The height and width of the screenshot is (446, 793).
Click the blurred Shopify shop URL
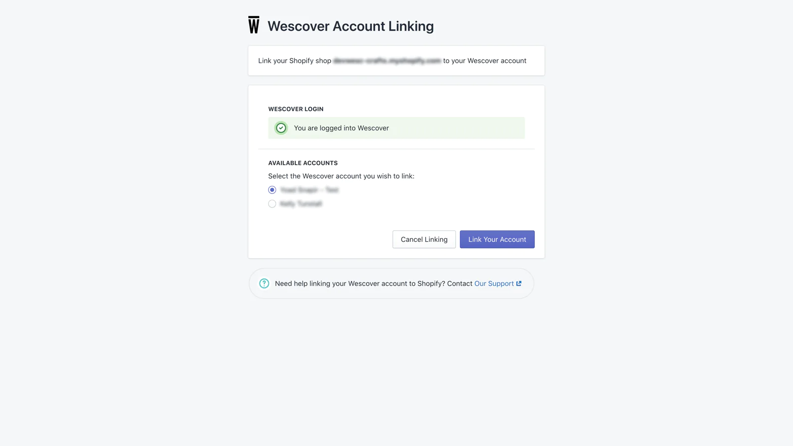(x=387, y=60)
